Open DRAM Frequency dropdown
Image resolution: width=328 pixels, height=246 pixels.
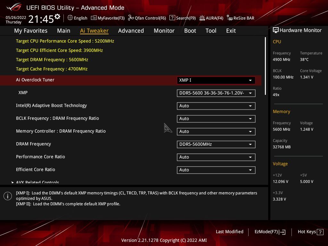point(216,144)
